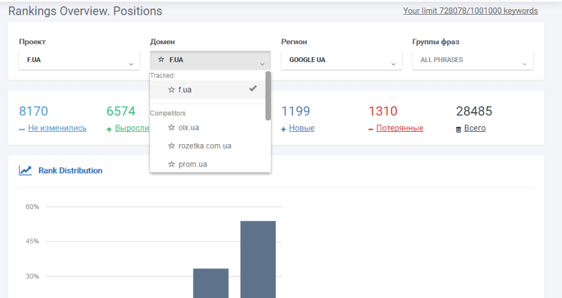Click checkmark next to f.ua

[x=253, y=88]
